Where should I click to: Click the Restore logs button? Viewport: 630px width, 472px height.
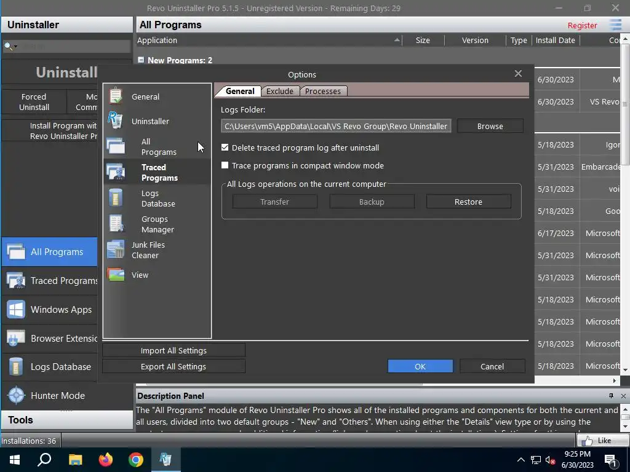click(x=468, y=202)
